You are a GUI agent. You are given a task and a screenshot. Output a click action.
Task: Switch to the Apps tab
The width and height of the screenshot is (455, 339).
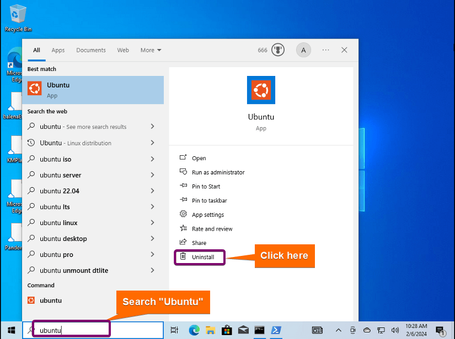pyautogui.click(x=58, y=50)
